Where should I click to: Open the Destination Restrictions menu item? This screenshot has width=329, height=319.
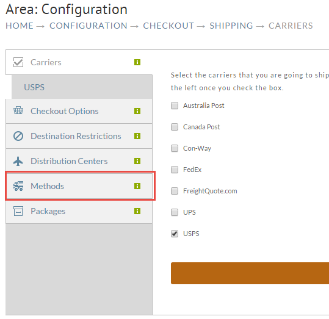pos(79,136)
